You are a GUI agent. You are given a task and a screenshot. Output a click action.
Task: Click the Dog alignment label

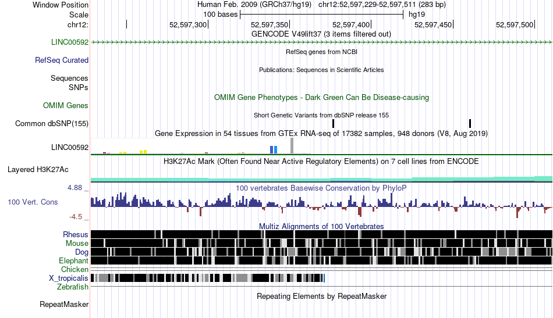click(81, 252)
